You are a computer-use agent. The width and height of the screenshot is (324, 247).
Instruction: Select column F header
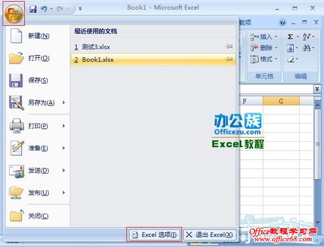pos(251,101)
